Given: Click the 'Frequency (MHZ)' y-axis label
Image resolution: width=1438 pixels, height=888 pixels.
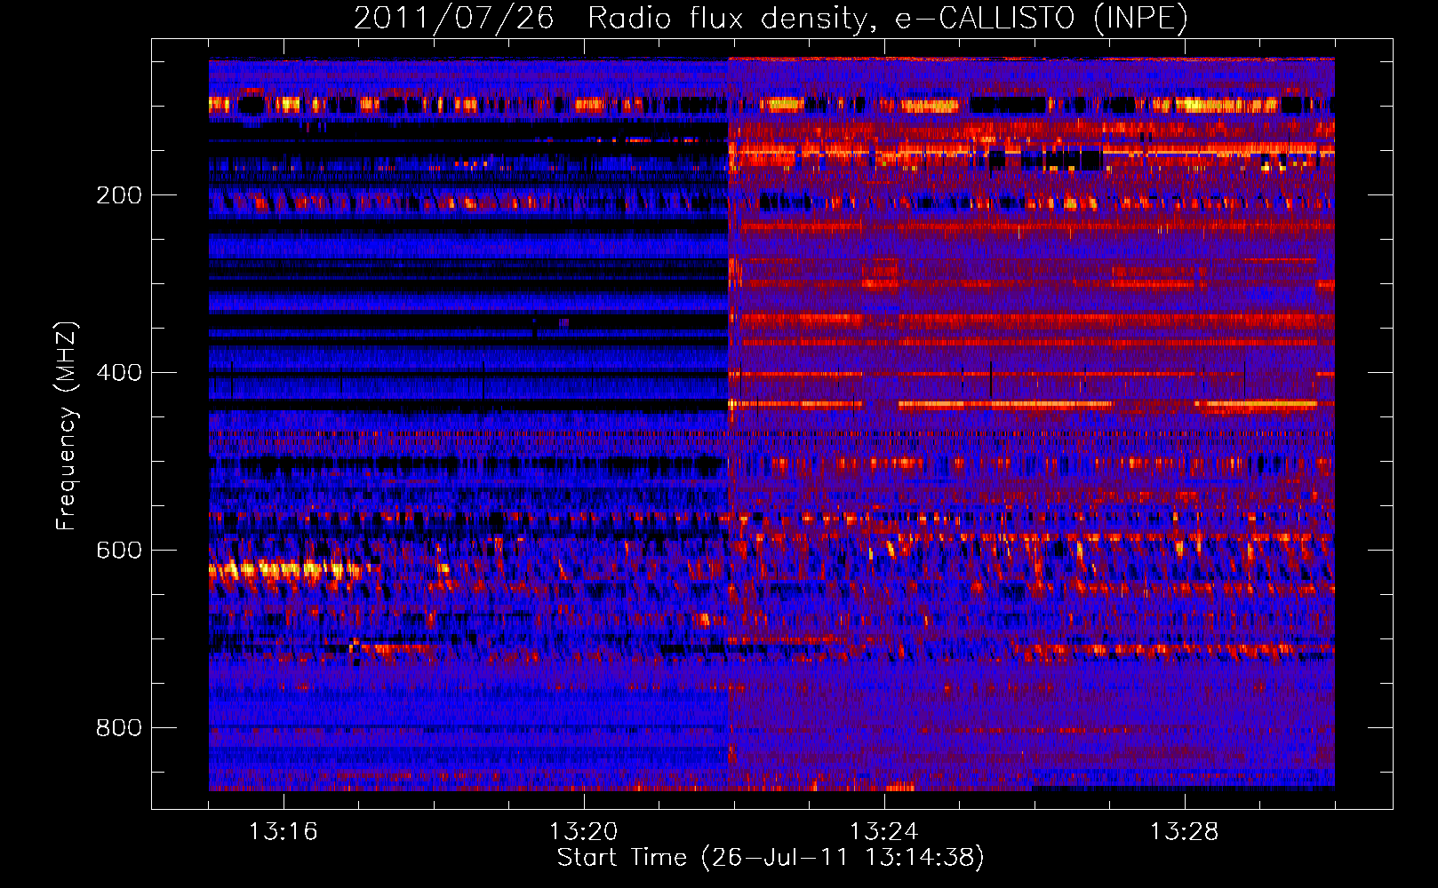Looking at the screenshot, I should 66,426.
